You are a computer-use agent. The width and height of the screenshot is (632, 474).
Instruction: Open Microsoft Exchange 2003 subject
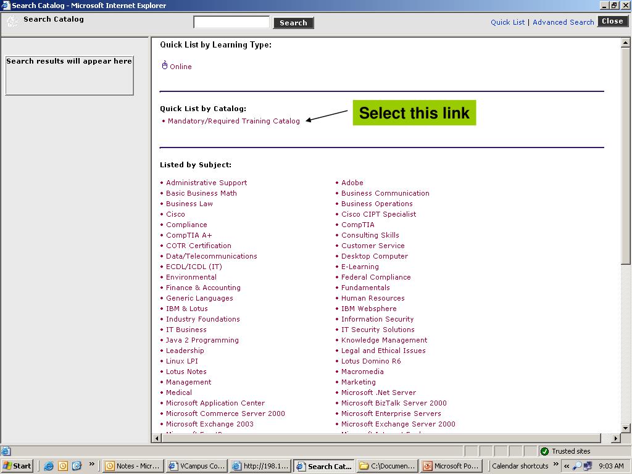pos(210,423)
